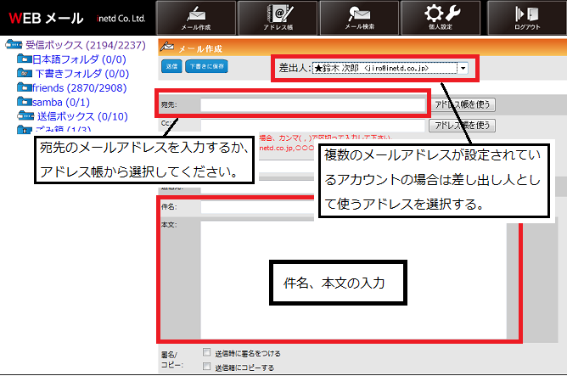Open the メール検索 mail search button
This screenshot has height=376, width=567.
pyautogui.click(x=359, y=18)
